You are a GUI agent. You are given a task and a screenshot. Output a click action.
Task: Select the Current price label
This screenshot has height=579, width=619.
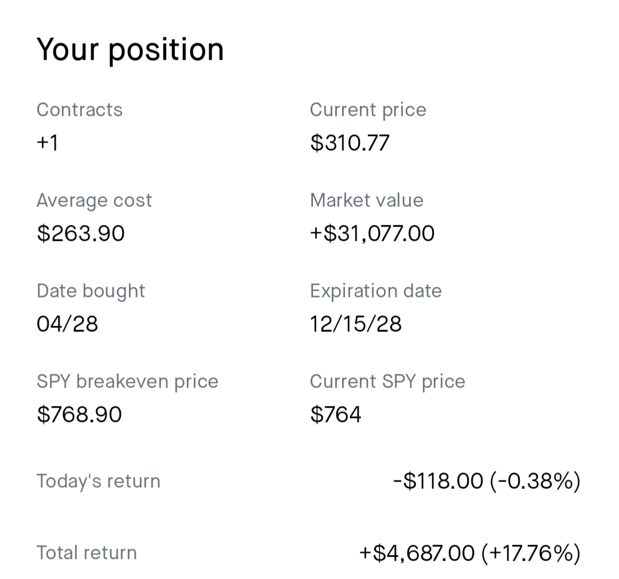pos(368,110)
